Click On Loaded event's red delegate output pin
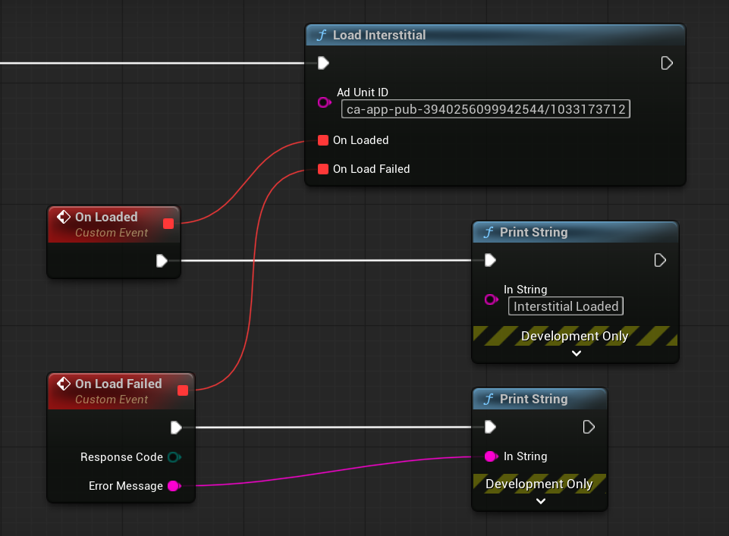 pyautogui.click(x=168, y=224)
